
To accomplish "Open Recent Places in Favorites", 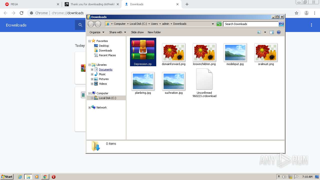I will [x=107, y=55].
